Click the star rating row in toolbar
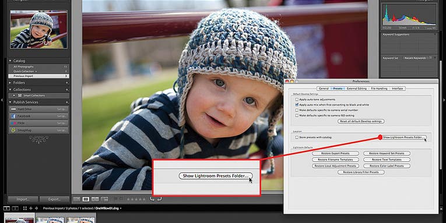446x223 pixels. [136, 199]
